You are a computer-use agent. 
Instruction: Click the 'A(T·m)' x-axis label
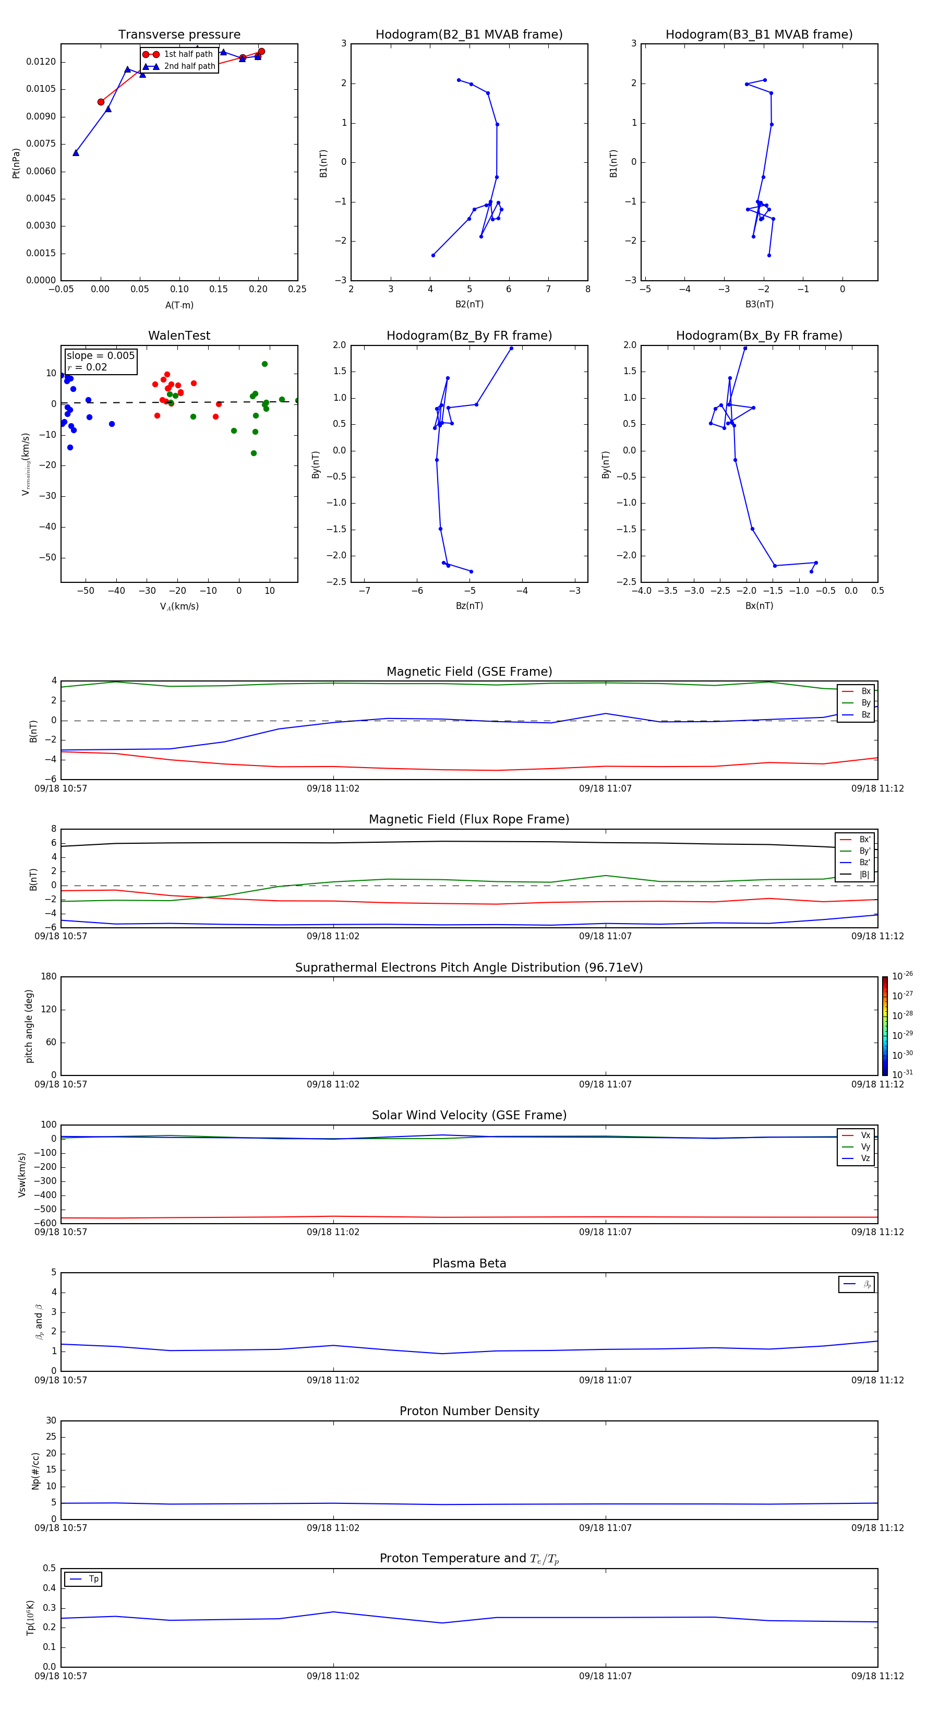click(179, 305)
